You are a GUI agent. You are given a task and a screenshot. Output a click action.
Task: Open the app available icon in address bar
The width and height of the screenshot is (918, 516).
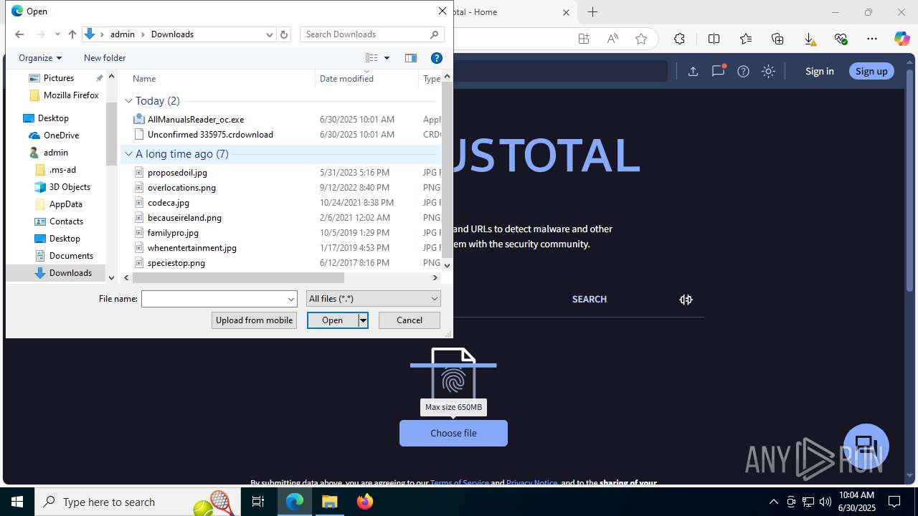[584, 39]
